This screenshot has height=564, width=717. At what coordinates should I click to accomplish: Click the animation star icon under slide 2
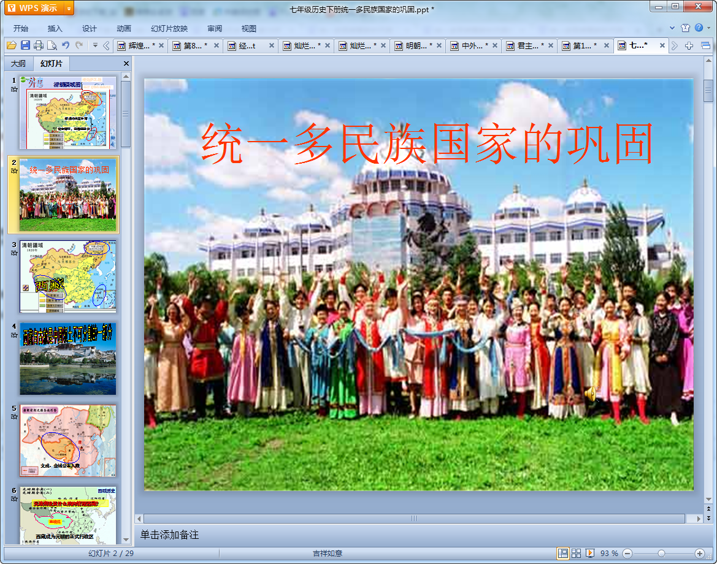14,171
